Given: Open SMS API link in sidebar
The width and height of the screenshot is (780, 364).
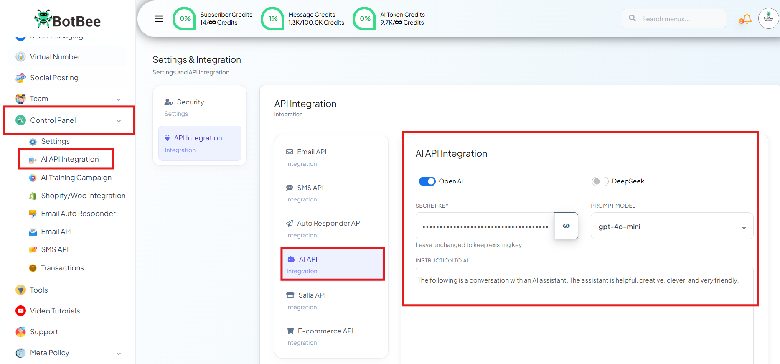Looking at the screenshot, I should tap(55, 249).
